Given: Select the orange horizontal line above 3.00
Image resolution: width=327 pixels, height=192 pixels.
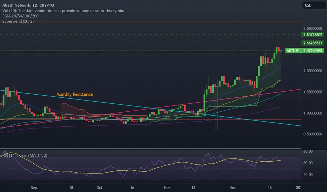Looking at the screenshot, I should click(150, 22).
